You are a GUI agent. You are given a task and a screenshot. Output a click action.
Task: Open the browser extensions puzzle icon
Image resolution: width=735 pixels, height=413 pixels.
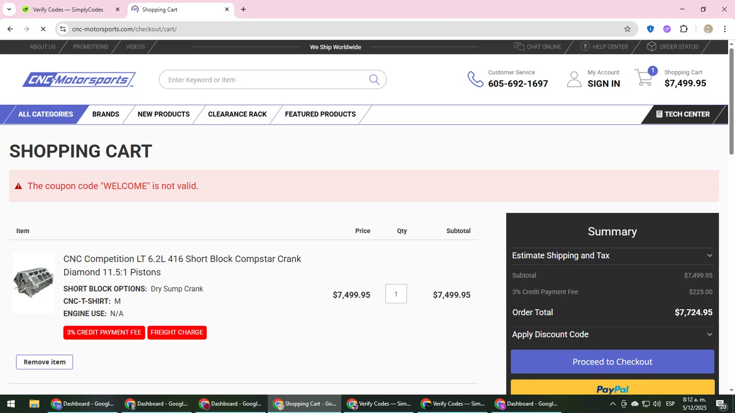pyautogui.click(x=684, y=29)
